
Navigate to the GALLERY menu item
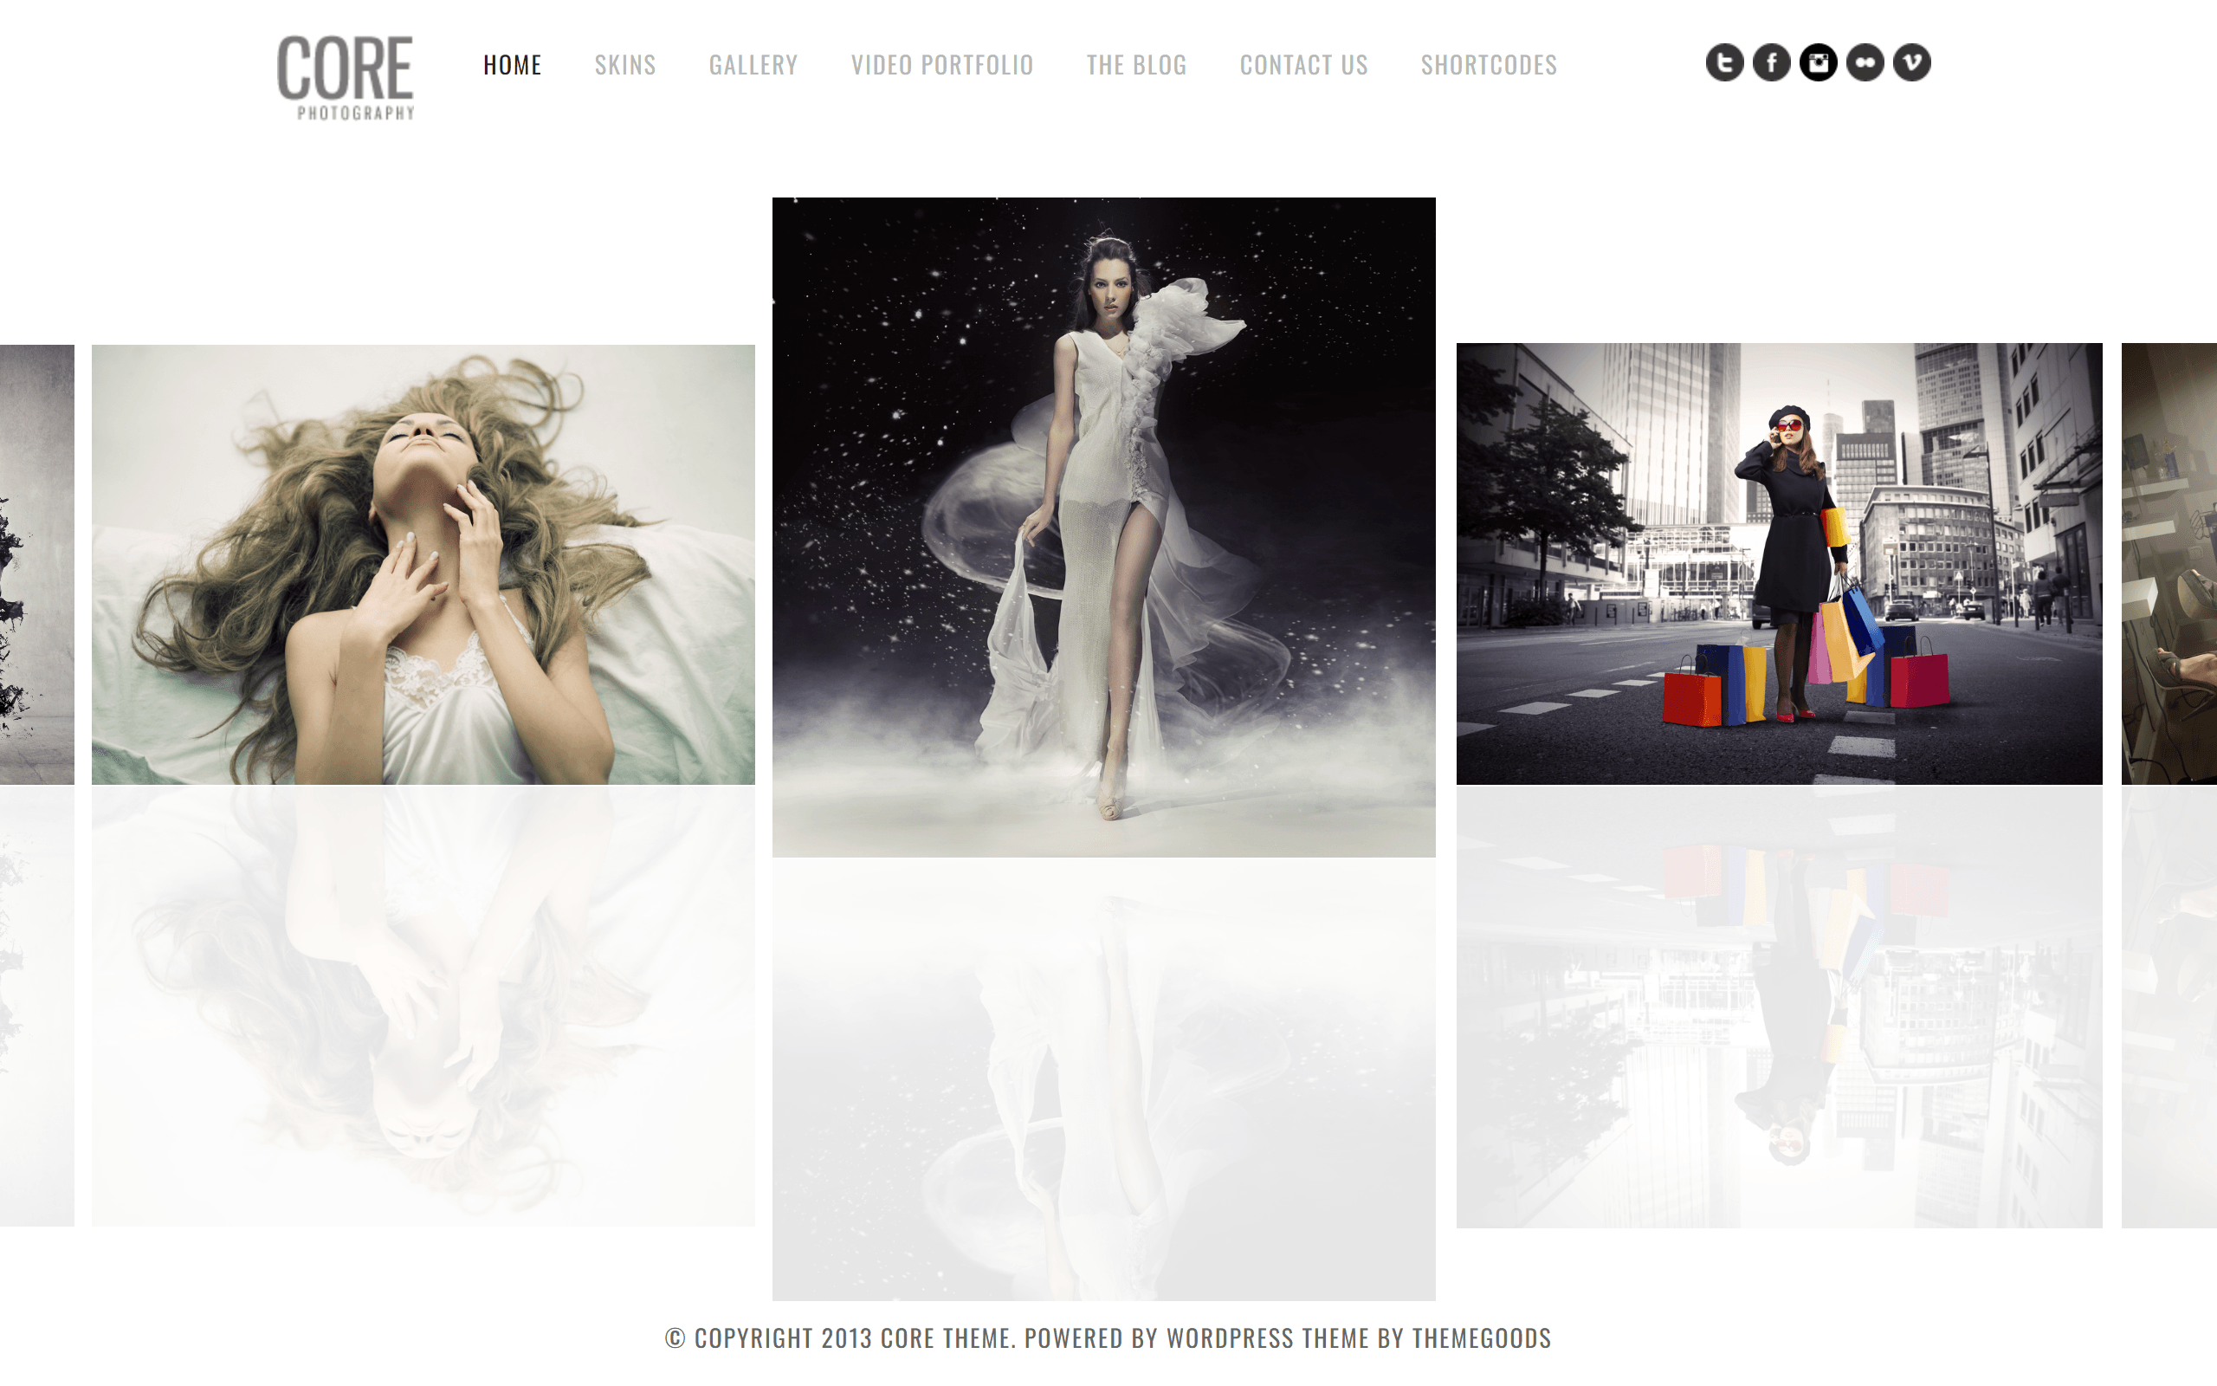click(753, 64)
